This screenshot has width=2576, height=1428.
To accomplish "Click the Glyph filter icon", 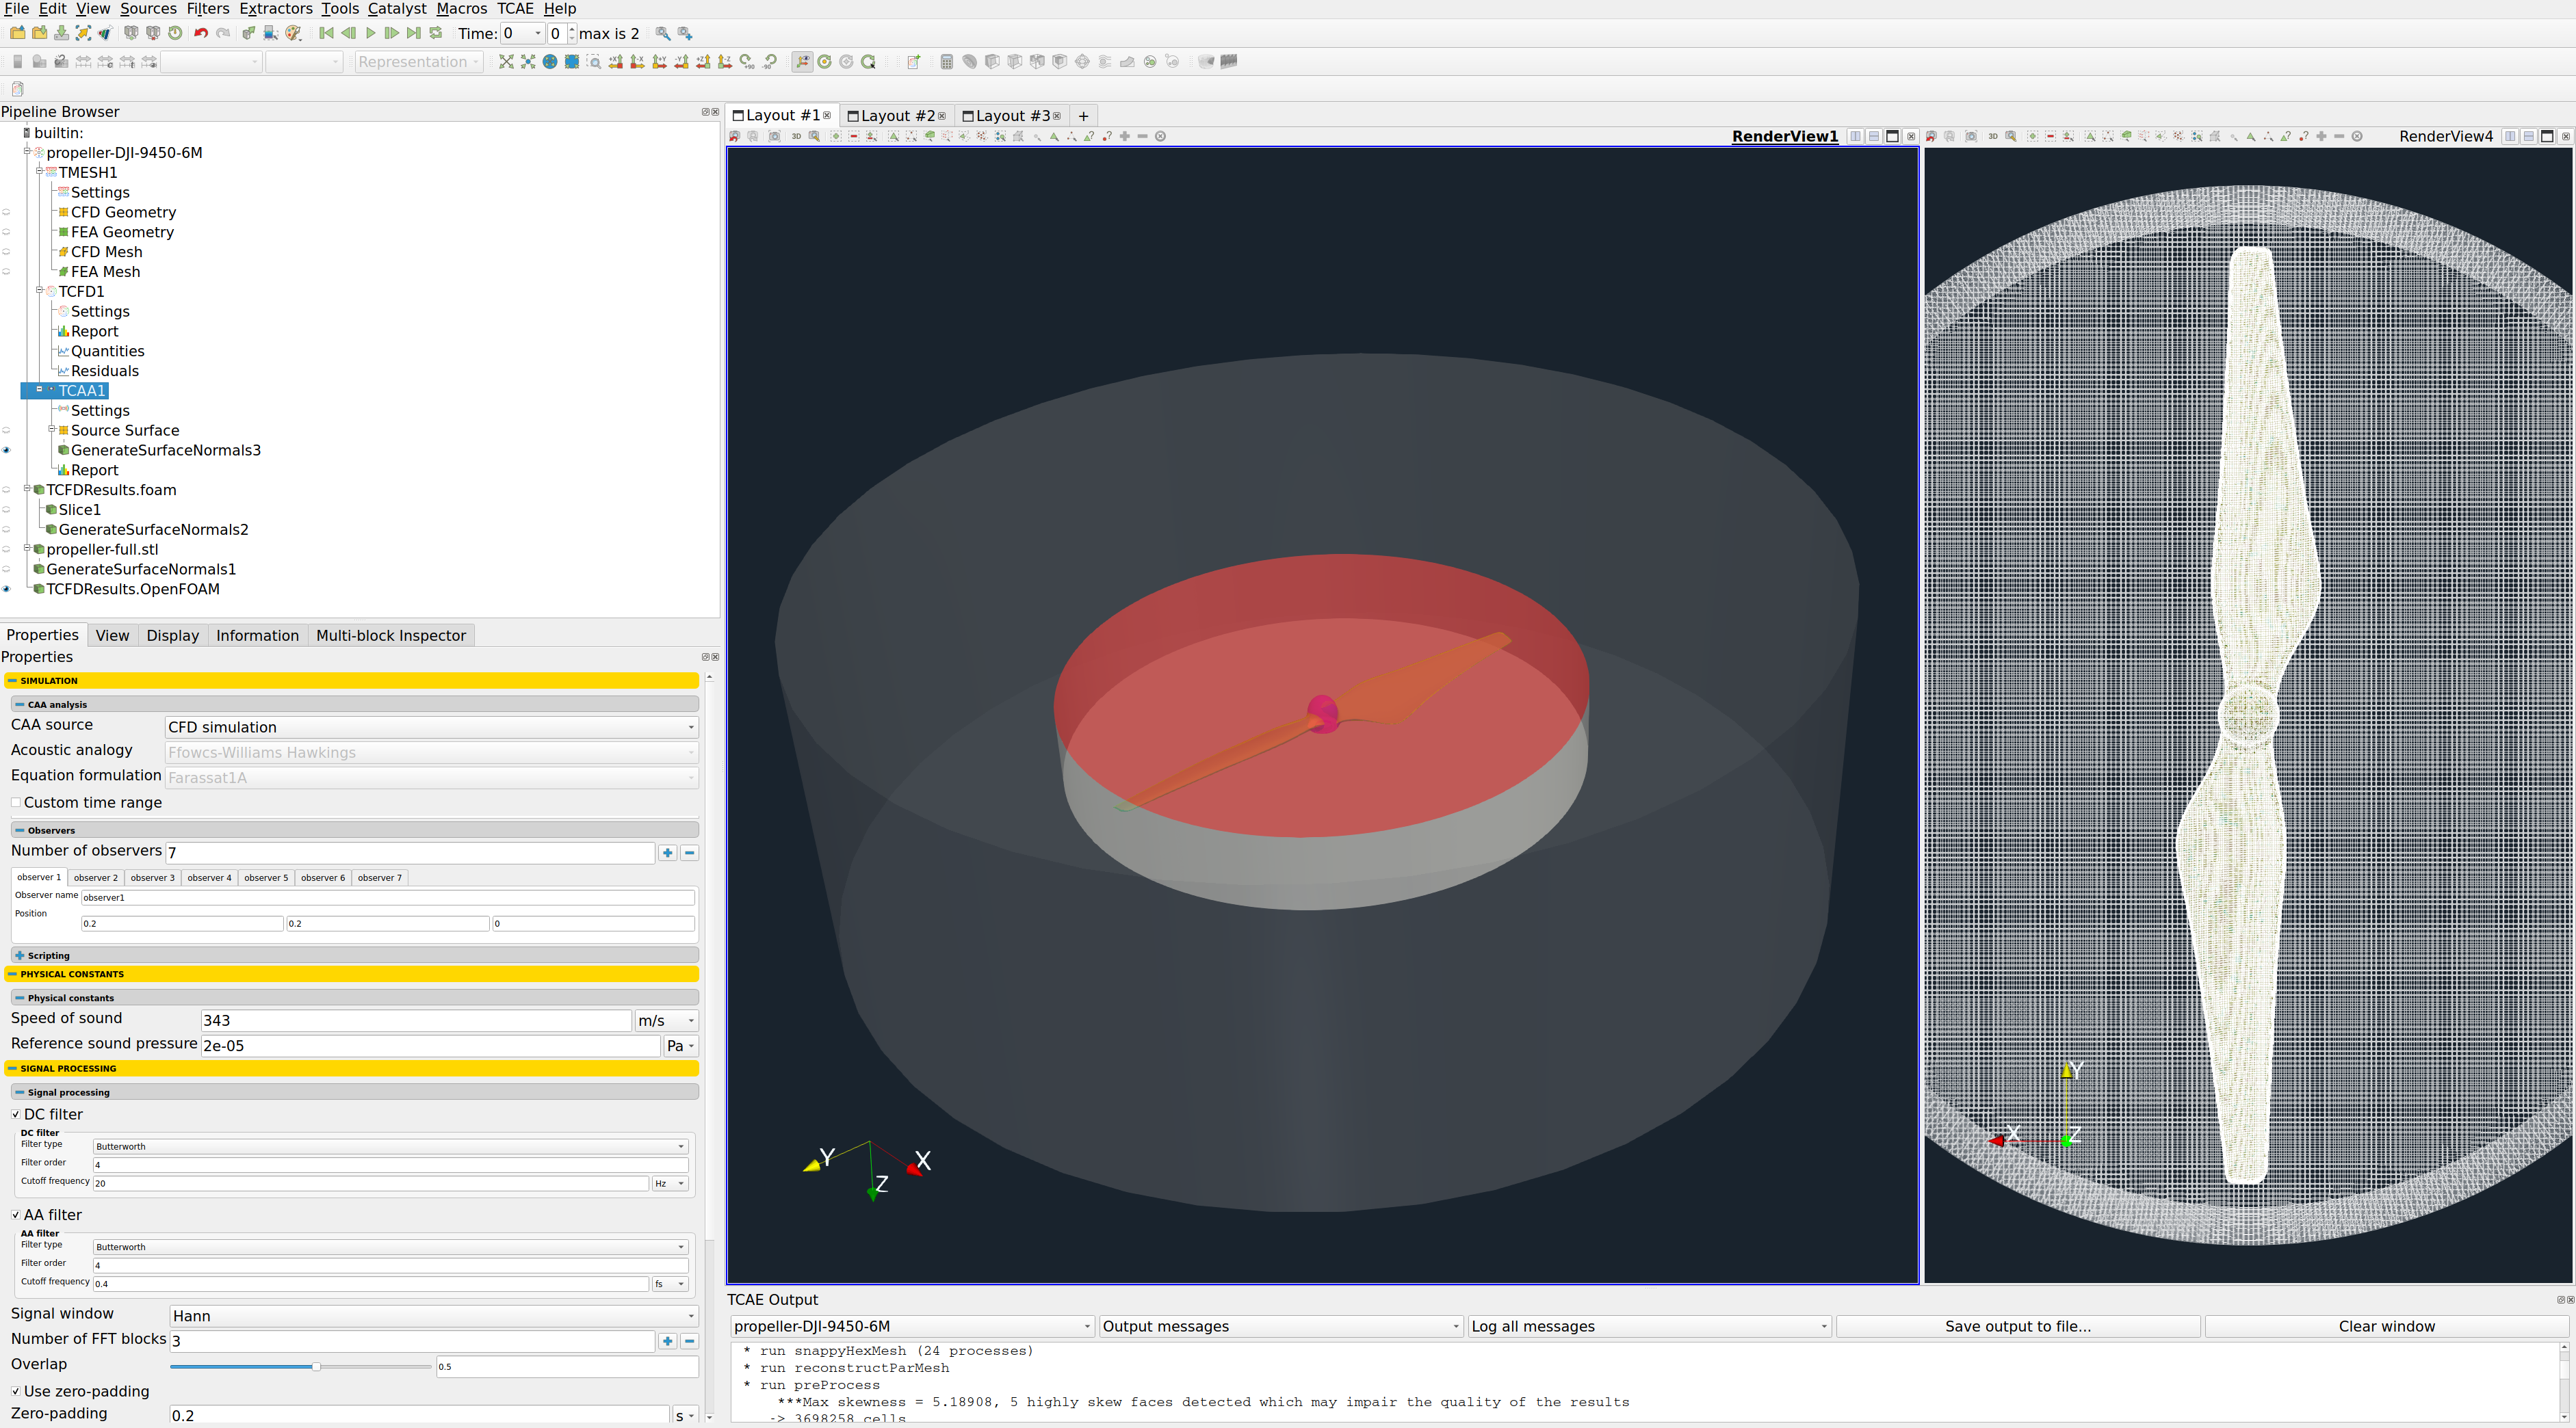I will [x=1082, y=62].
